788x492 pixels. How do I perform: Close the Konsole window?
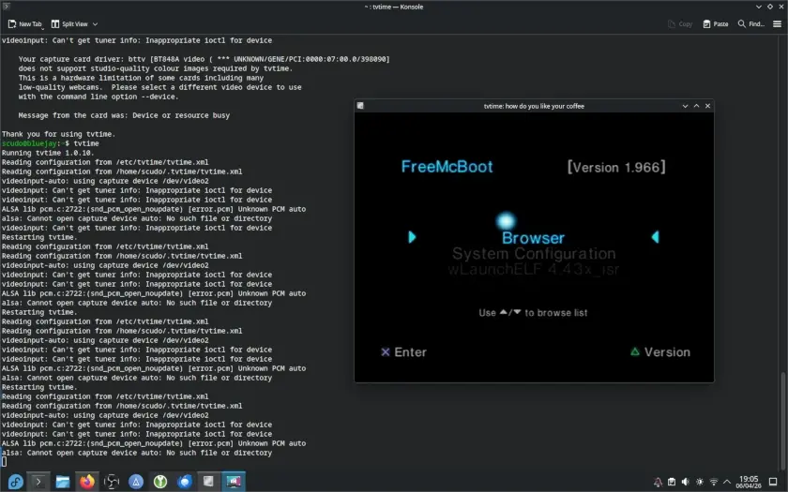pos(780,7)
